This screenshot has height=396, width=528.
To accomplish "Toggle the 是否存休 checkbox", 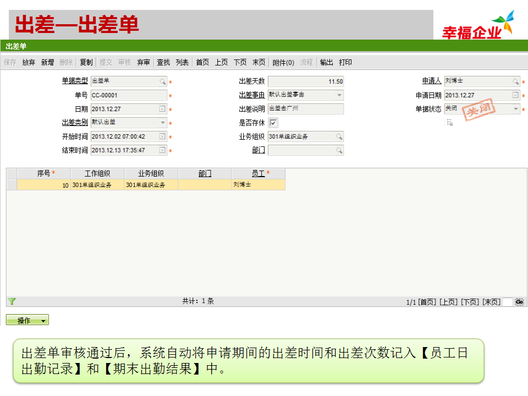I will pyautogui.click(x=273, y=123).
